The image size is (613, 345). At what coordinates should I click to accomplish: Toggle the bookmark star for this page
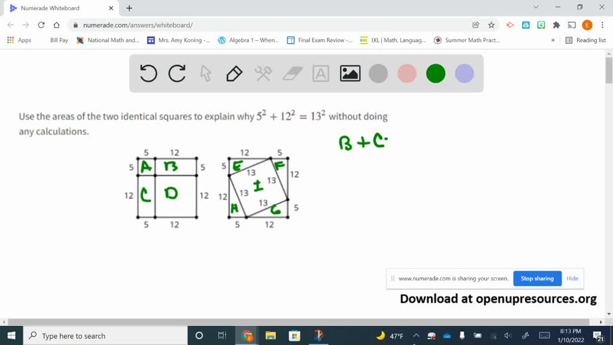click(x=491, y=26)
